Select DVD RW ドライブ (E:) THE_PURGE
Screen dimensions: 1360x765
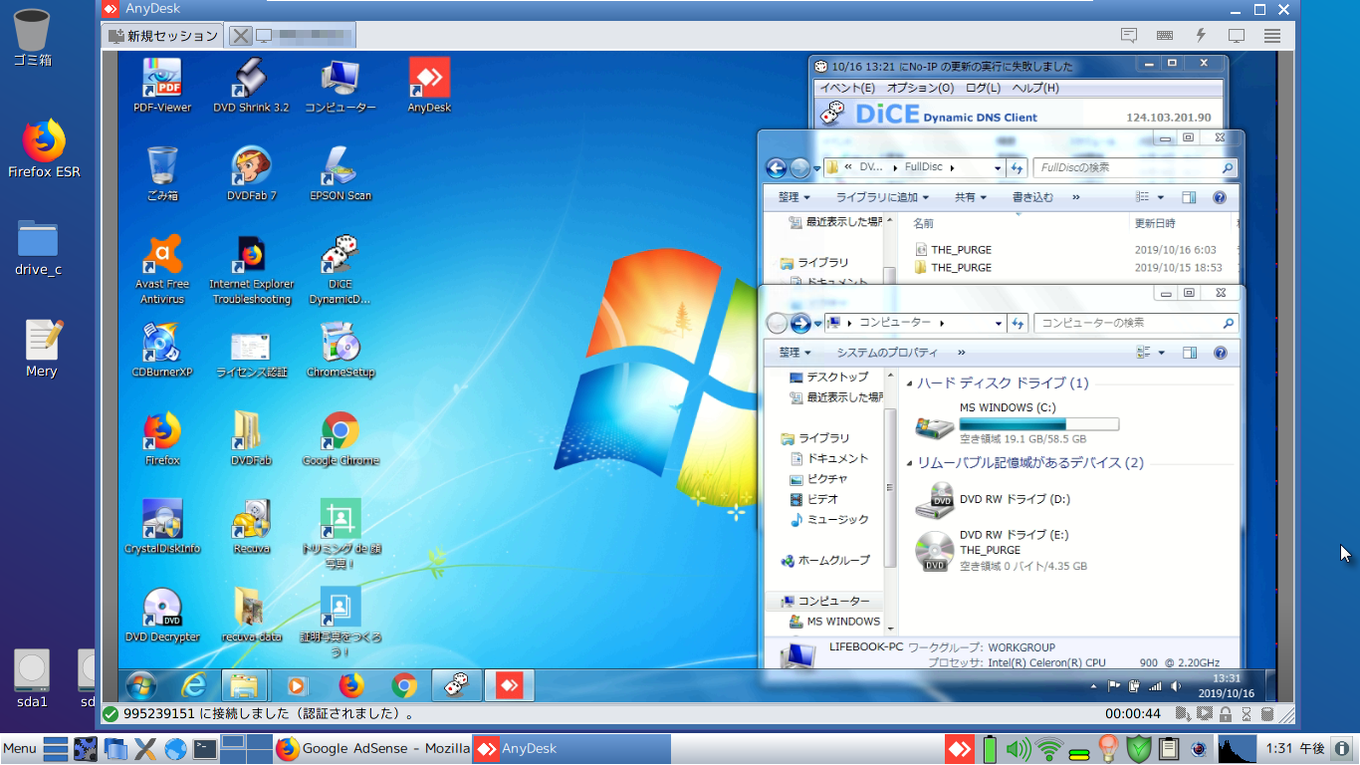pos(1002,551)
